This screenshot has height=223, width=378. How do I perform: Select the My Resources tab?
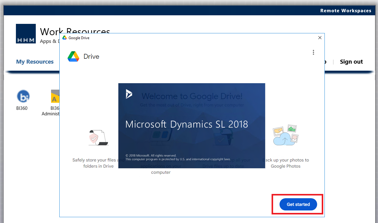tap(35, 62)
